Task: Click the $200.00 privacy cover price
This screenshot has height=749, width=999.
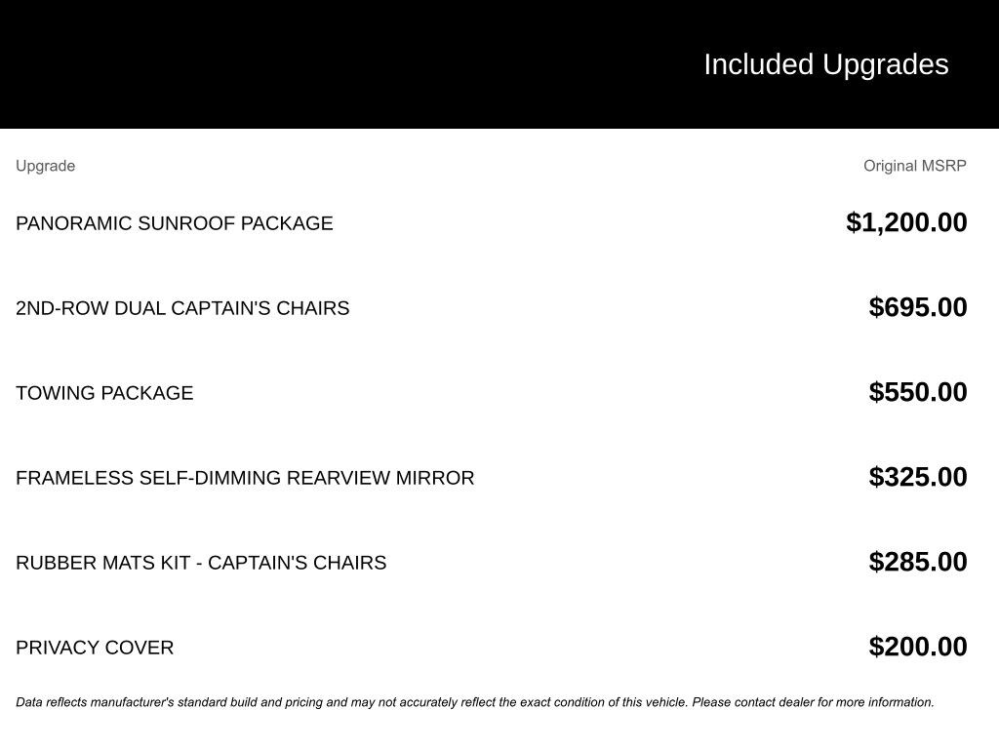Action: coord(918,647)
